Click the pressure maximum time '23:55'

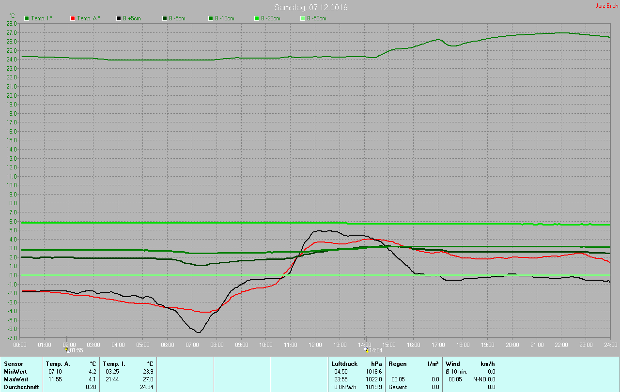[x=341, y=379]
